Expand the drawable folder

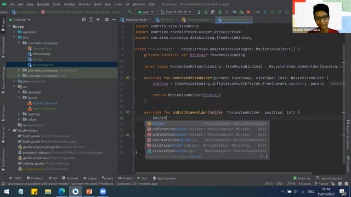(19, 92)
